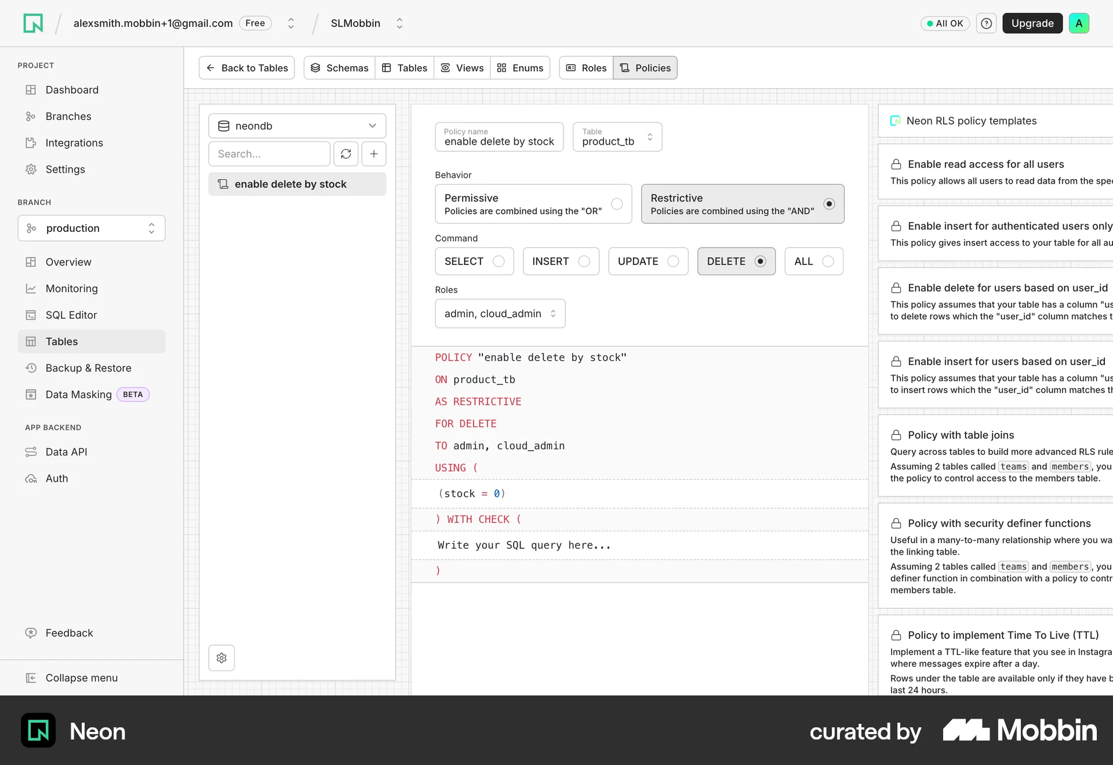
Task: Click the Branches sidebar icon
Action: (x=31, y=116)
